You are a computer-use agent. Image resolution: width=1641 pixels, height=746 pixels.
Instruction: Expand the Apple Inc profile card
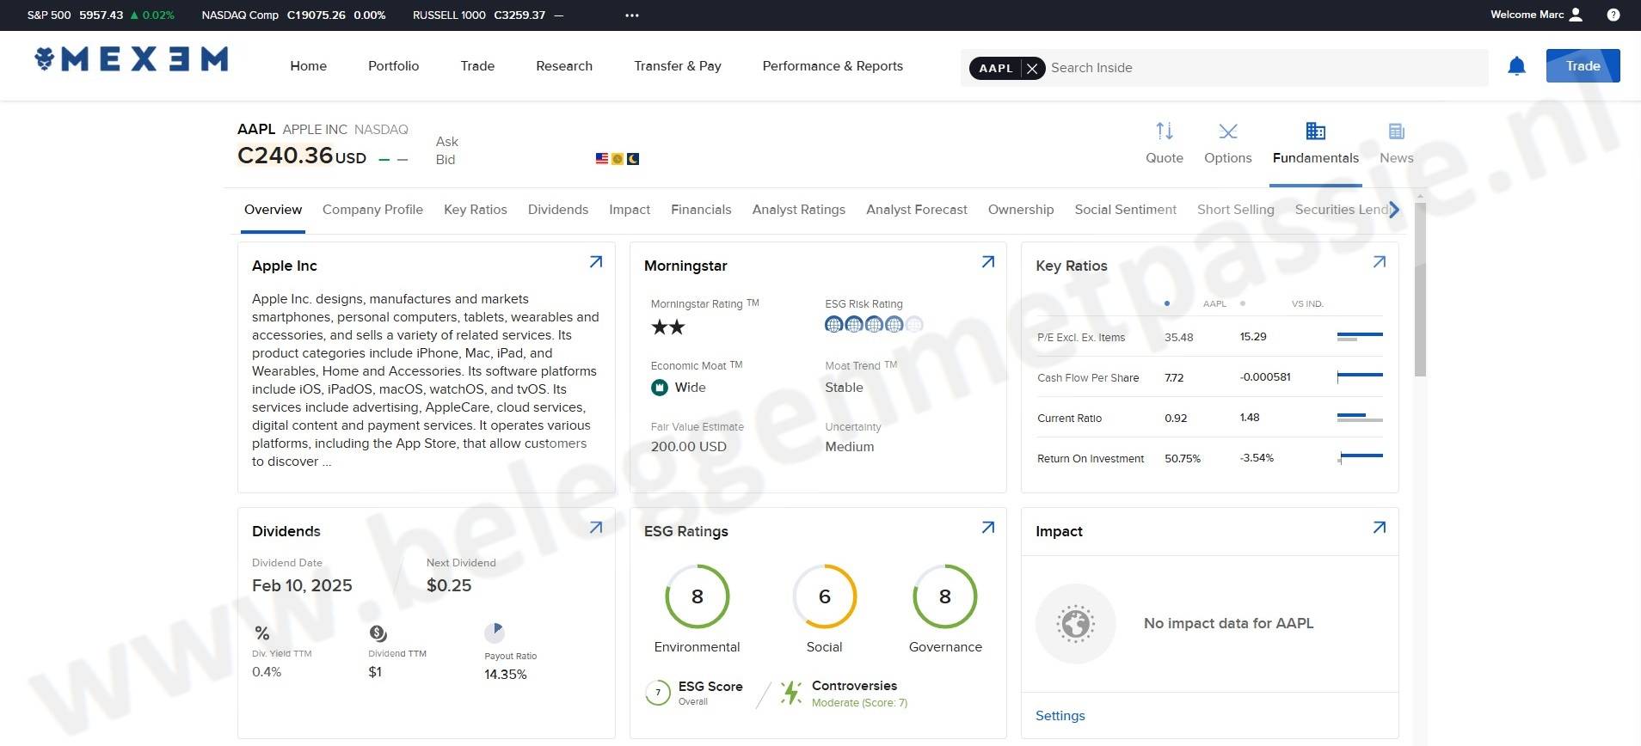pyautogui.click(x=596, y=262)
